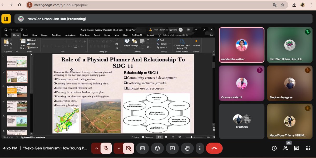This screenshot has height=158, width=316.
Task: Click the Stephen Nyagaya participant tile
Action: (290, 83)
